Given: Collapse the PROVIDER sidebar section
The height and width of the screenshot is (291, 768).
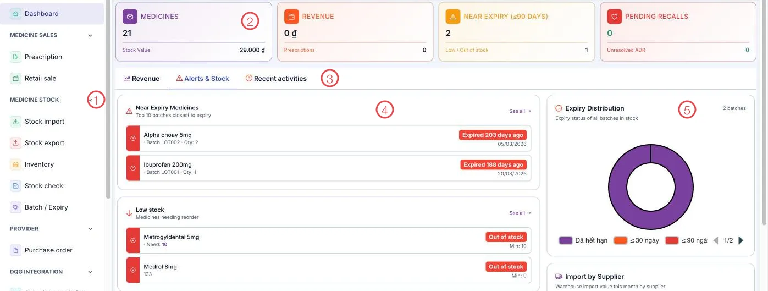Looking at the screenshot, I should (x=91, y=229).
